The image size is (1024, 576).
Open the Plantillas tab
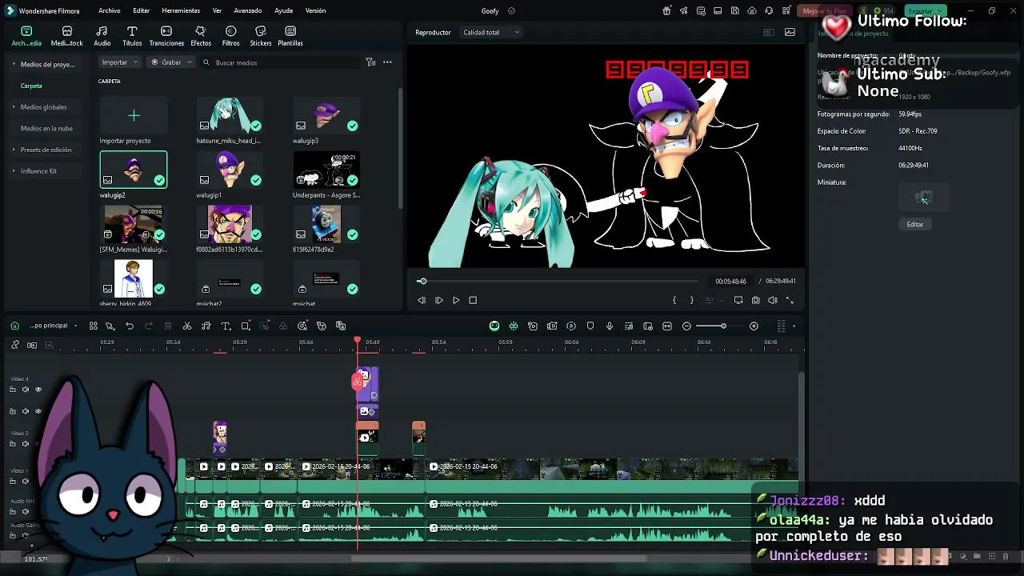290,36
